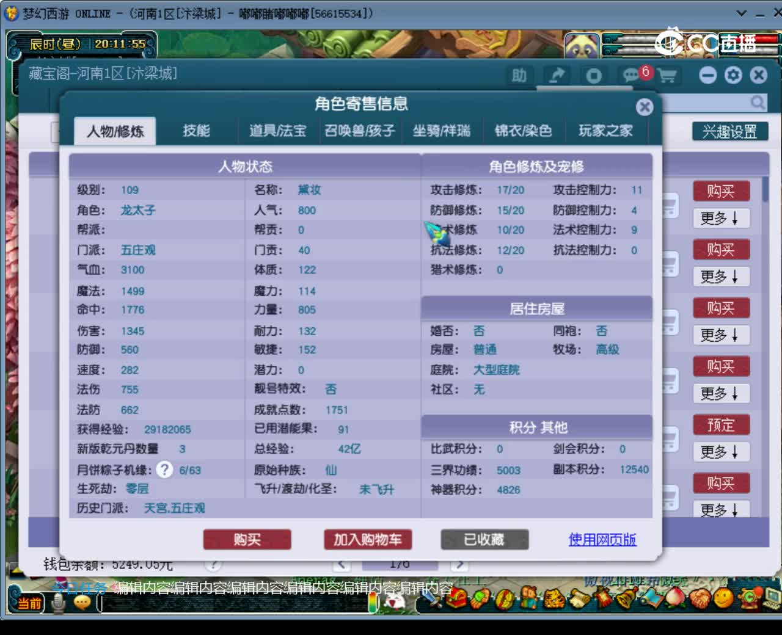
Task: Click the listing scrollbar thumb on right edge
Action: click(x=765, y=189)
